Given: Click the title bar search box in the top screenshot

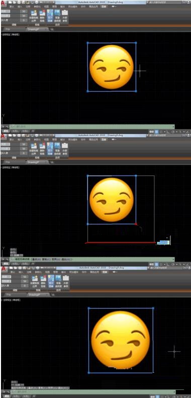Looking at the screenshot, I should [x=164, y=2].
